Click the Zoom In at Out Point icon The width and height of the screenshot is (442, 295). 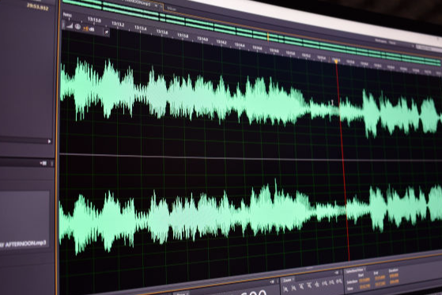coord(332,282)
